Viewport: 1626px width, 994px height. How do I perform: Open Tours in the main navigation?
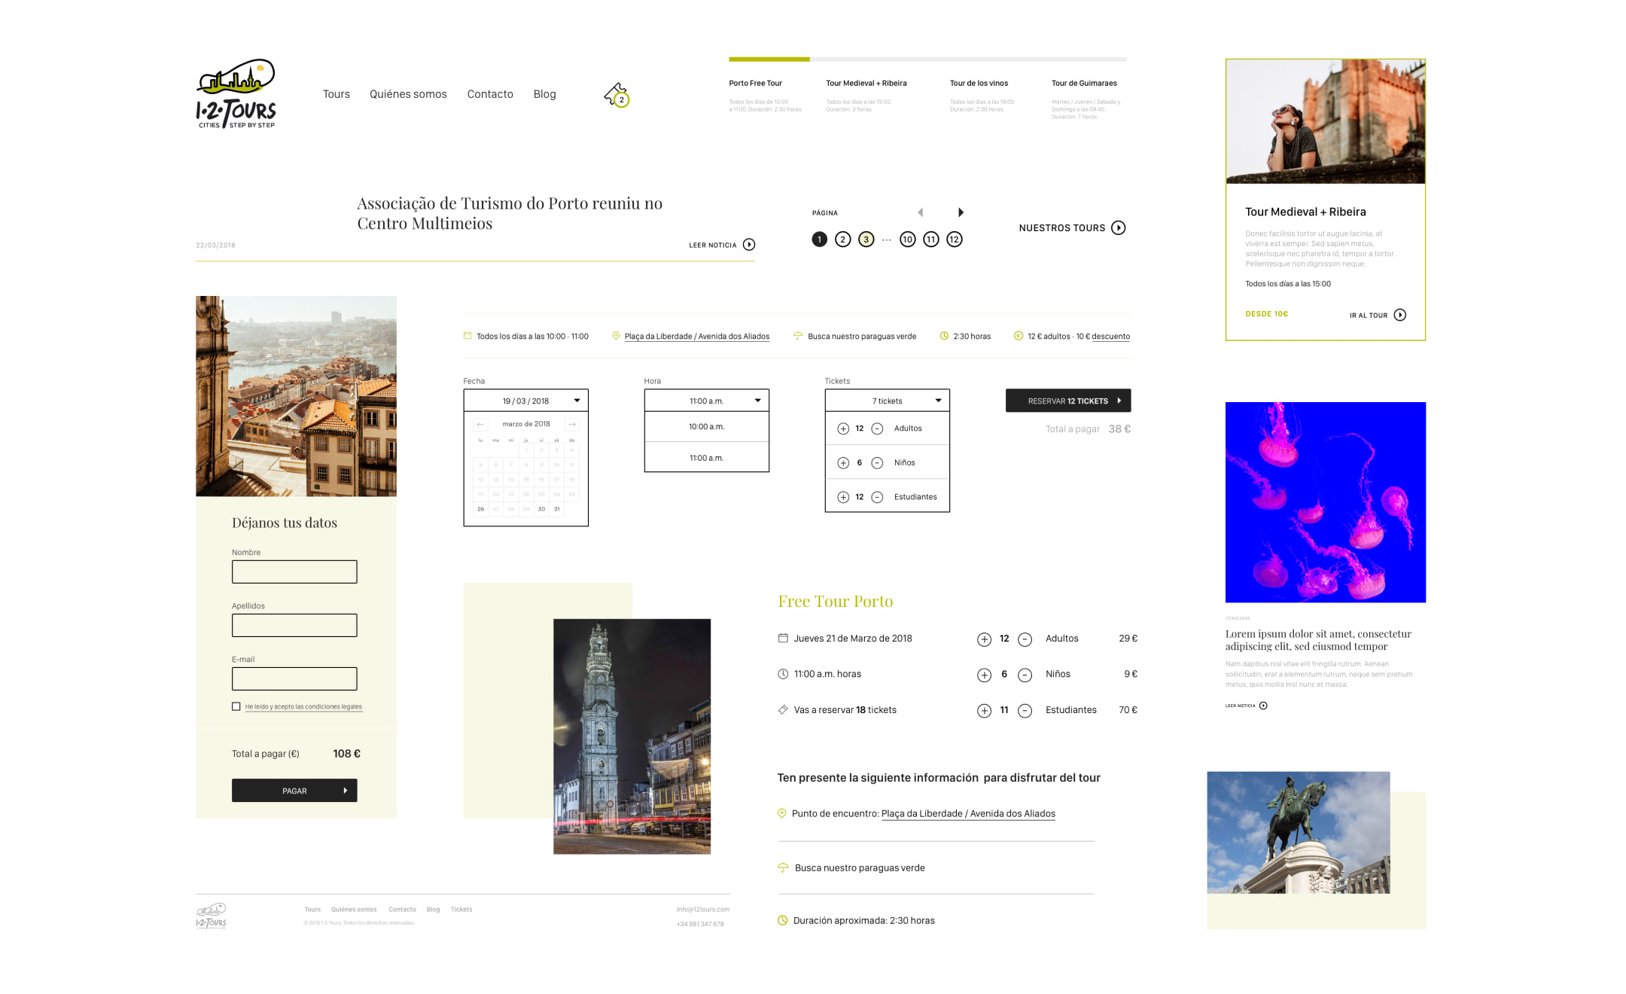click(x=336, y=94)
